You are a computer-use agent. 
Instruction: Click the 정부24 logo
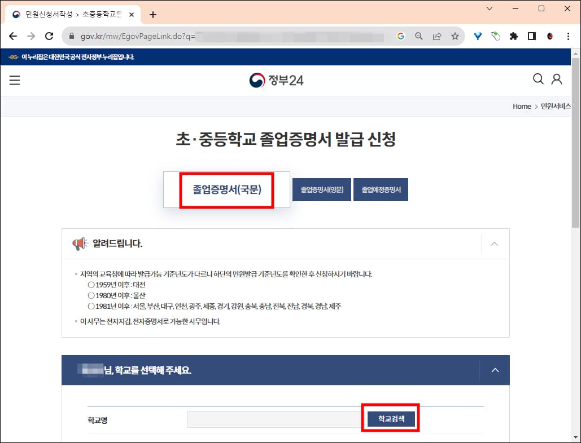pos(276,79)
